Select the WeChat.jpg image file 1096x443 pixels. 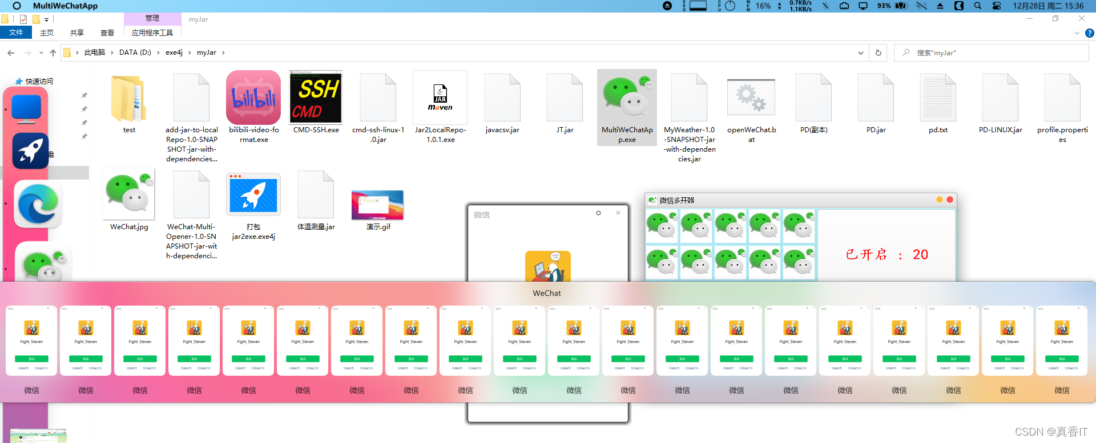coord(129,194)
